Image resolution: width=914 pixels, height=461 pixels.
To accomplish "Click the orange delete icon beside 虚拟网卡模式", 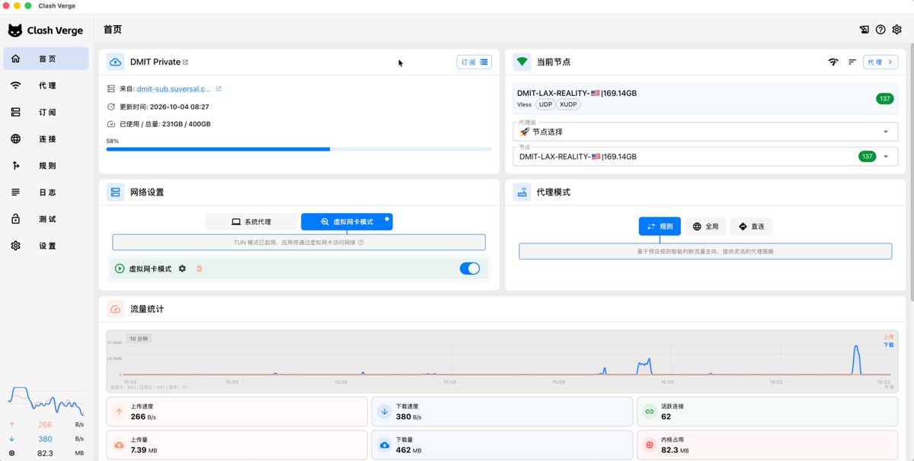I will coord(200,269).
